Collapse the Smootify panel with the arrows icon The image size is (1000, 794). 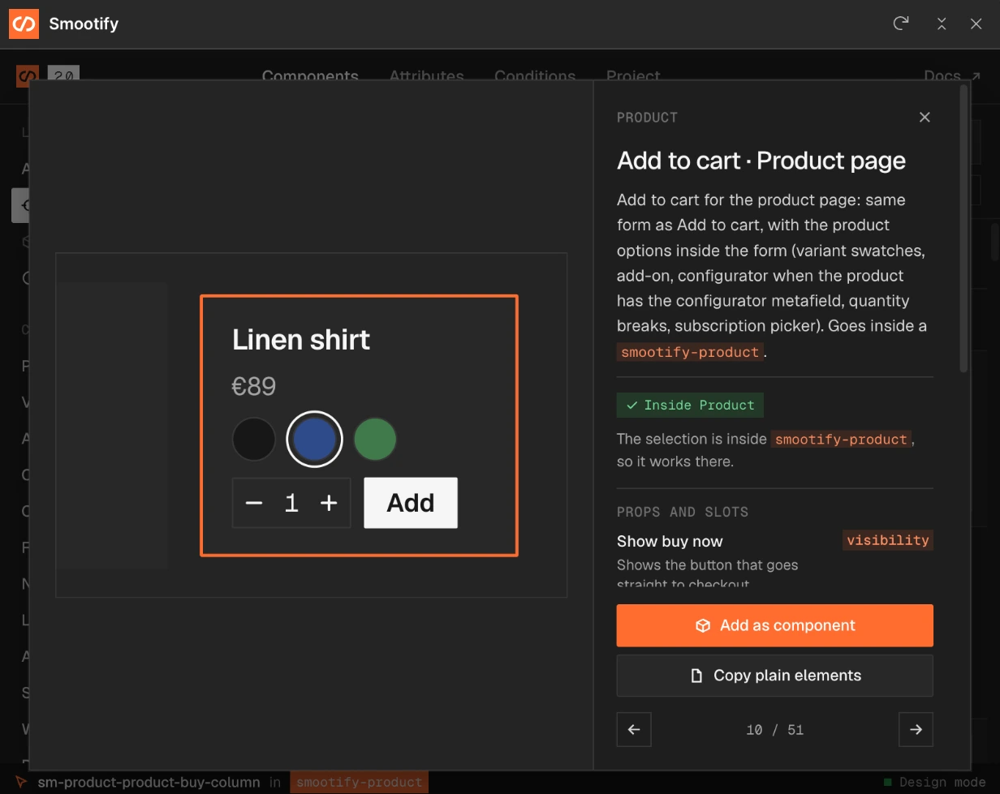click(942, 24)
